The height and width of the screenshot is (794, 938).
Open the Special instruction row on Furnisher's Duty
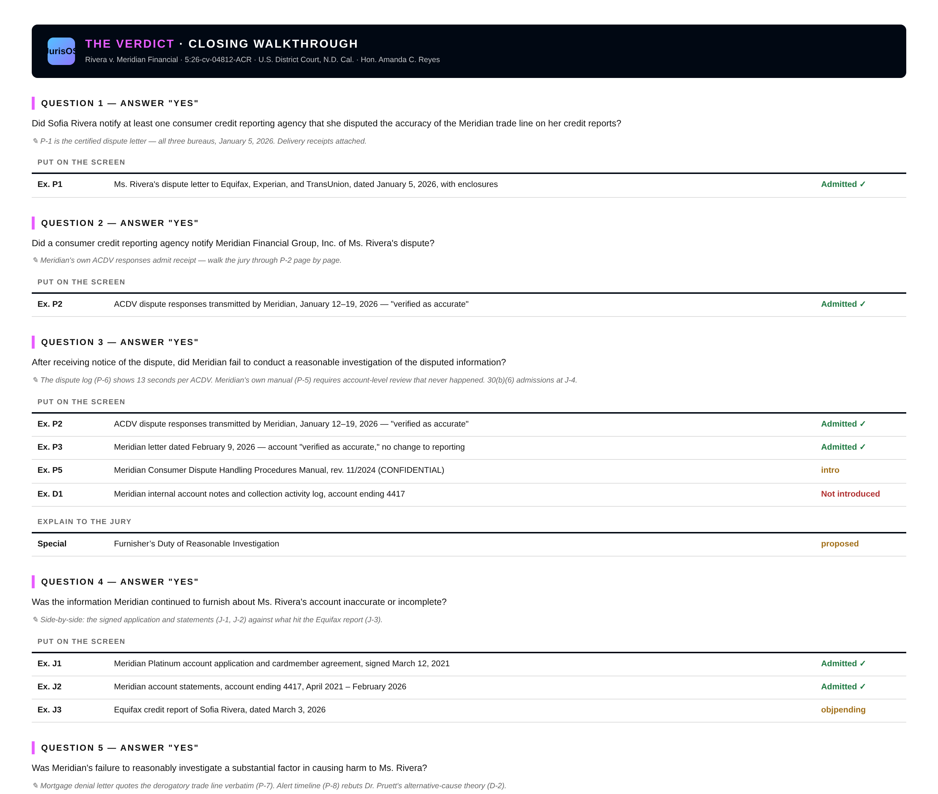[x=468, y=544]
